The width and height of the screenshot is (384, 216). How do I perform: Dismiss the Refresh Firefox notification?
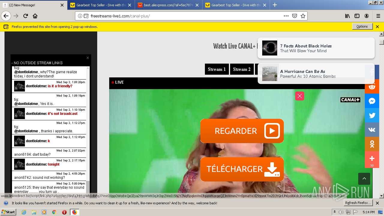[x=377, y=203]
